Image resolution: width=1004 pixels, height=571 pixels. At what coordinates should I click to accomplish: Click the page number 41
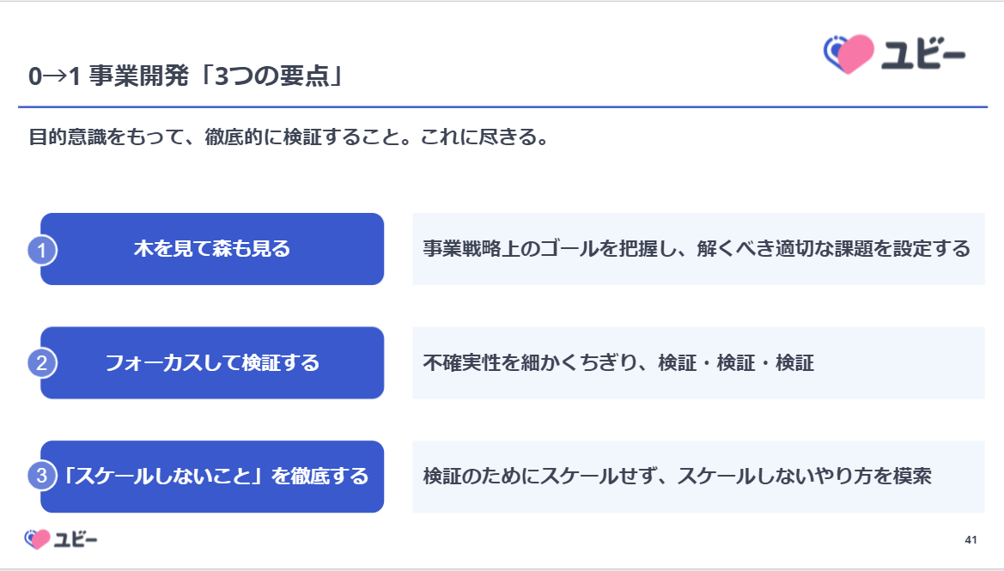(971, 539)
